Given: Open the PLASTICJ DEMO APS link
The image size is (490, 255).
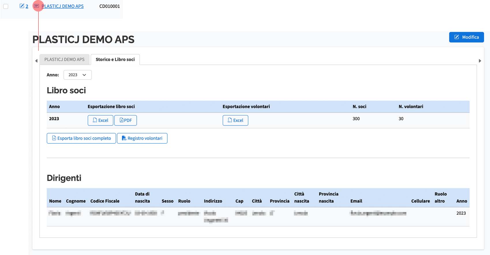Looking at the screenshot, I should 63,6.
